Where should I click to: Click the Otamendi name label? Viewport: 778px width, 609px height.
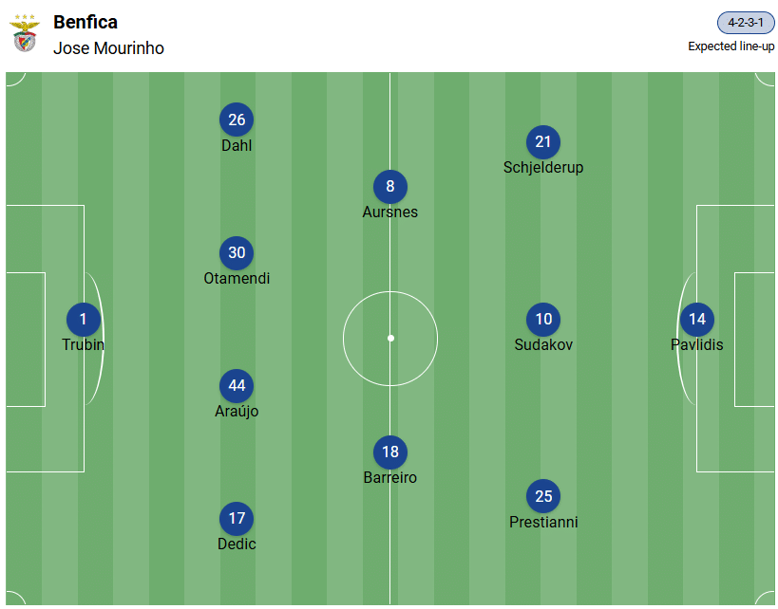(237, 279)
